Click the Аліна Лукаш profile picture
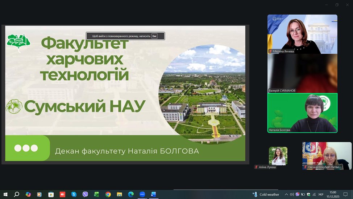 coord(278,156)
